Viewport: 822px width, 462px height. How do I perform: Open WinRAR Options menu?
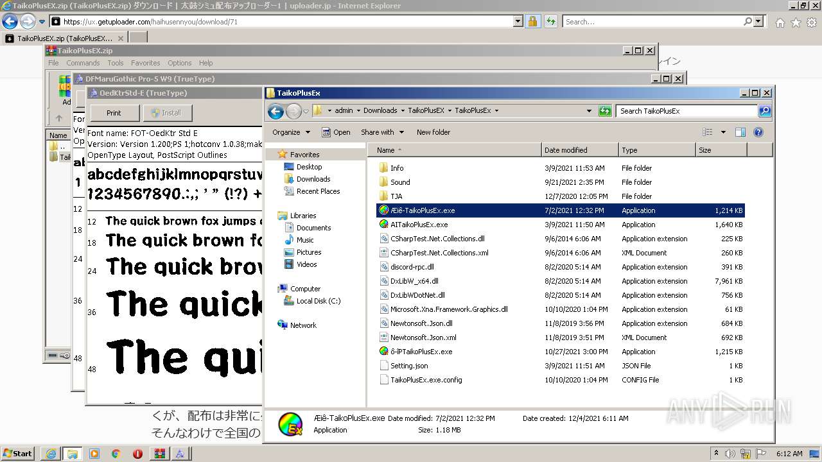(x=180, y=63)
